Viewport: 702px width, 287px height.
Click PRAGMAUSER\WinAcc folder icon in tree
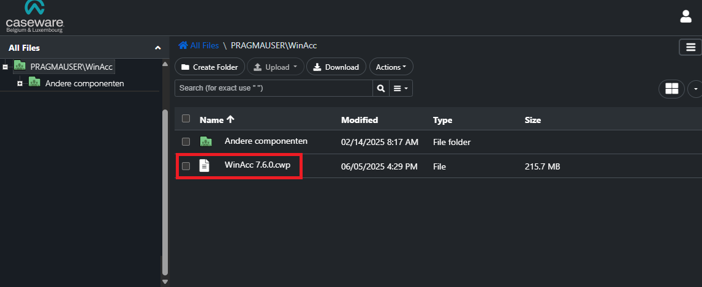click(20, 65)
